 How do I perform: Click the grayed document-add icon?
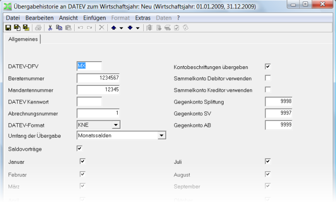[159, 28]
